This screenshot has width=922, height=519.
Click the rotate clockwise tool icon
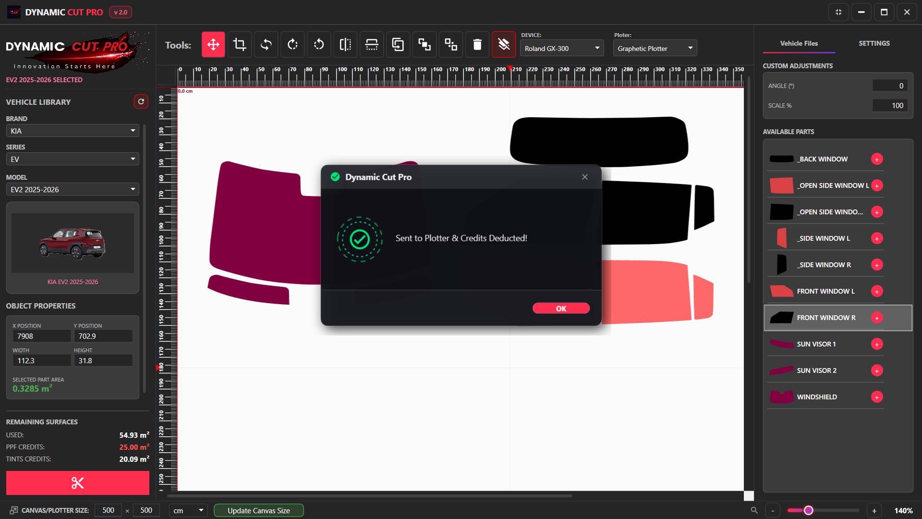[x=292, y=45]
